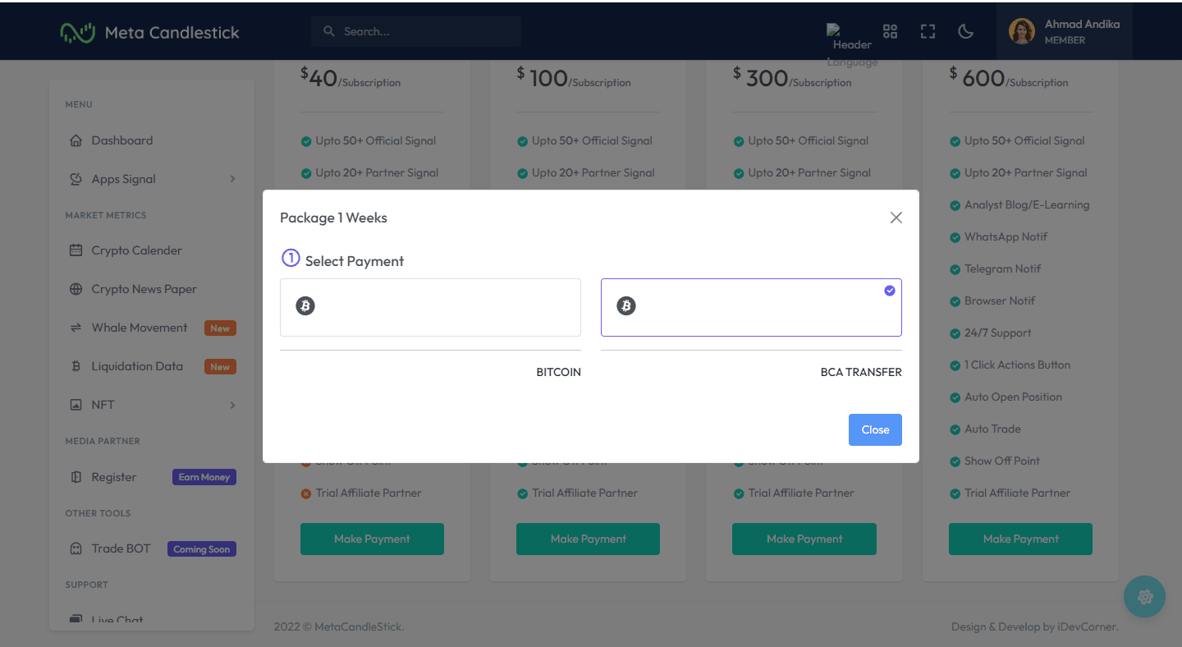Click the red cross by Trial Affiliate Partner
The width and height of the screenshot is (1182, 647).
coord(306,493)
